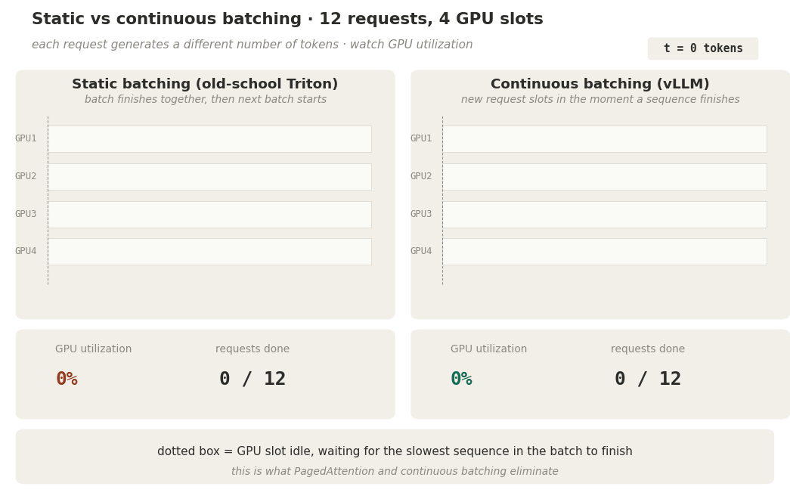Image resolution: width=790 pixels, height=499 pixels.
Task: Click the GPU4 lane under continuous batching
Action: pyautogui.click(x=604, y=252)
